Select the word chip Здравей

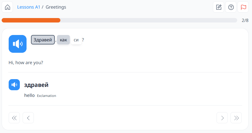pyautogui.click(x=43, y=40)
